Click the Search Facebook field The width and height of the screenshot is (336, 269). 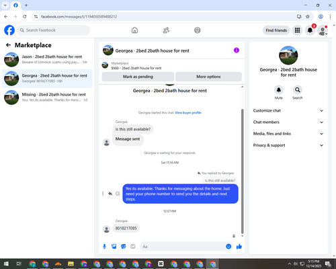(x=54, y=30)
